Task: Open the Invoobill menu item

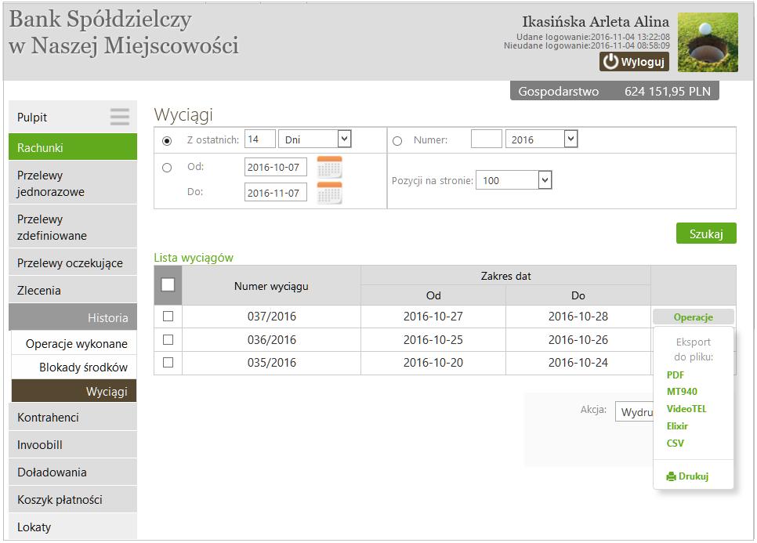Action: 73,444
